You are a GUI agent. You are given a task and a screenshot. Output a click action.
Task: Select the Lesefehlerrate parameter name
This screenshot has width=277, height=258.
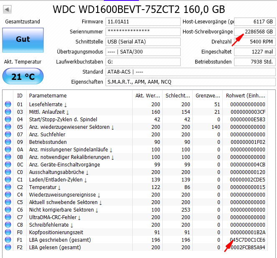tap(46, 105)
